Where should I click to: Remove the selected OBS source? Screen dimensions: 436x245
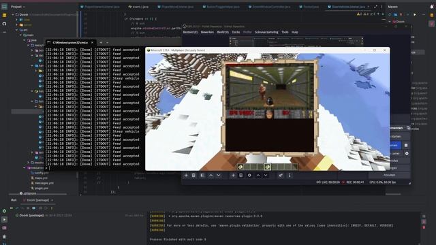pyautogui.click(x=240, y=176)
